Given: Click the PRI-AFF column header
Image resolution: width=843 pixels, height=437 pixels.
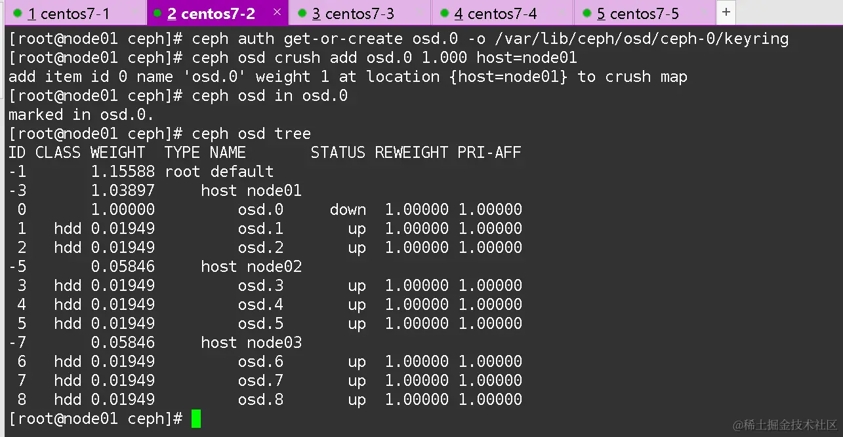Looking at the screenshot, I should tap(489, 153).
